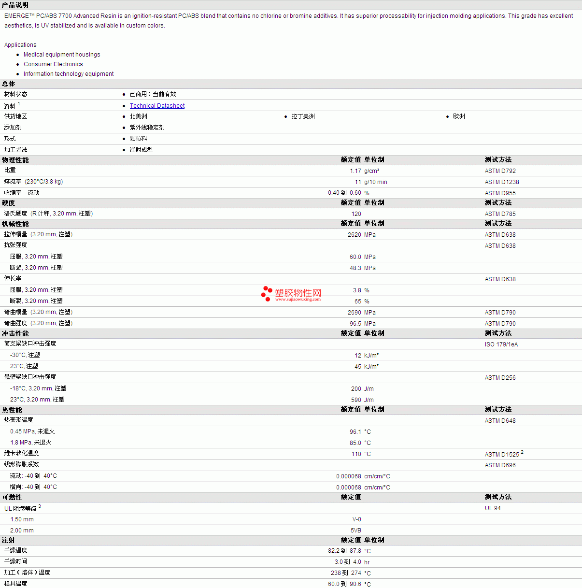The height and width of the screenshot is (588, 582).
Task: Click the 线形膨胀系数 row label
Action: click(21, 464)
